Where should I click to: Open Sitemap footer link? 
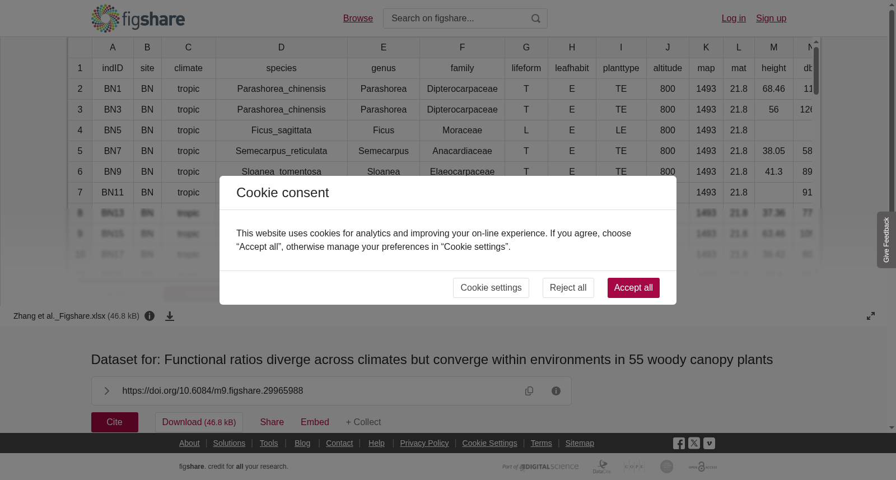coord(580,443)
